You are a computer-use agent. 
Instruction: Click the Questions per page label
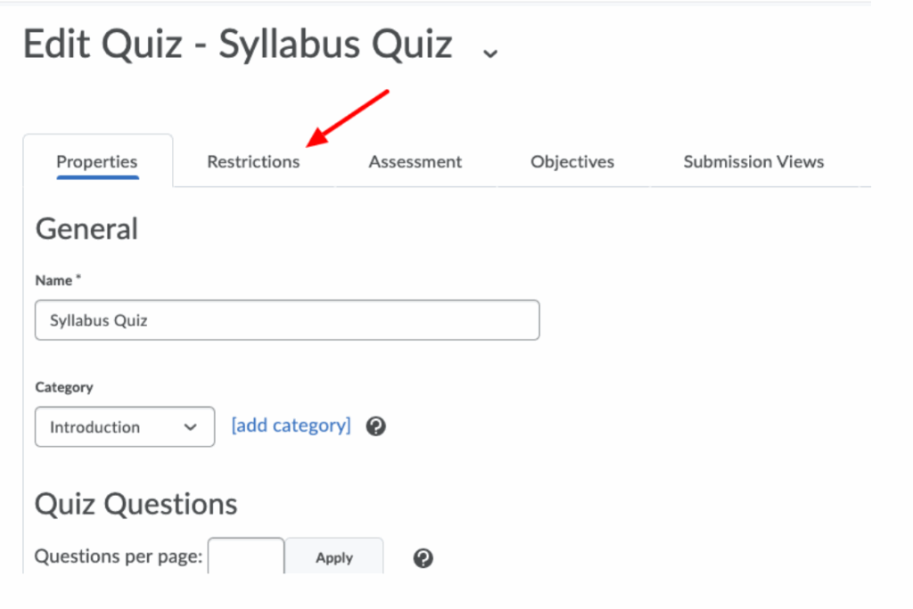click(x=119, y=557)
